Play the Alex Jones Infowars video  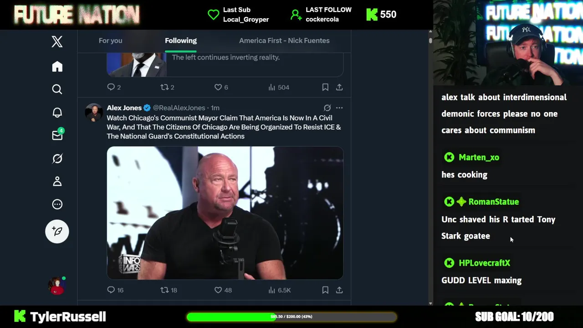(x=225, y=213)
